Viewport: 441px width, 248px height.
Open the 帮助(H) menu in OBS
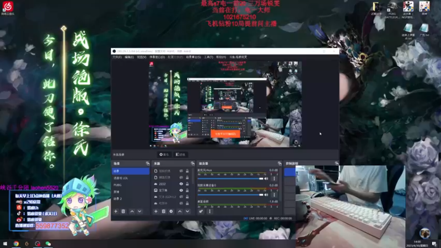pyautogui.click(x=221, y=57)
